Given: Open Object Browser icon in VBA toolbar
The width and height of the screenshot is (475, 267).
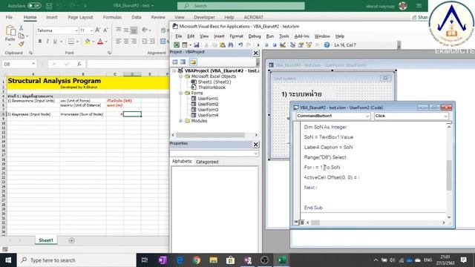Looking at the screenshot, I should tap(309, 45).
